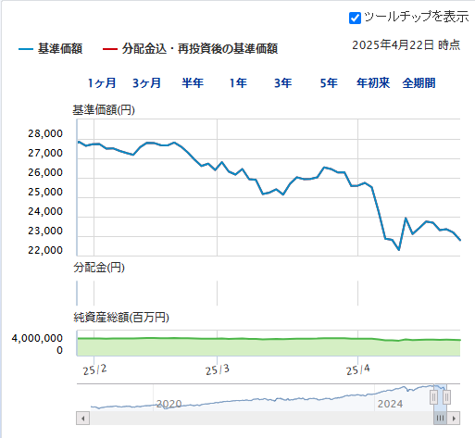
Task: Select the 3ヶ月 period tab
Action: click(x=147, y=83)
